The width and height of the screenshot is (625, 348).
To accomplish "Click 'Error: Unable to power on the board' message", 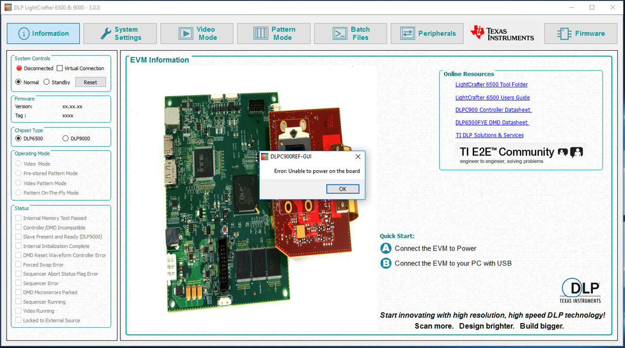I will click(317, 171).
